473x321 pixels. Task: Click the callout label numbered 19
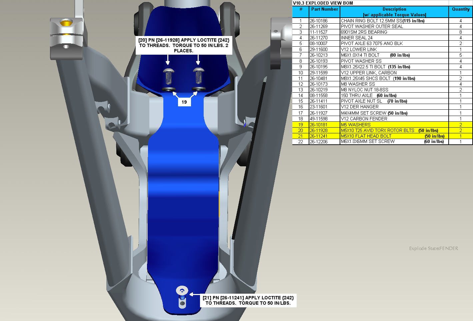184,102
